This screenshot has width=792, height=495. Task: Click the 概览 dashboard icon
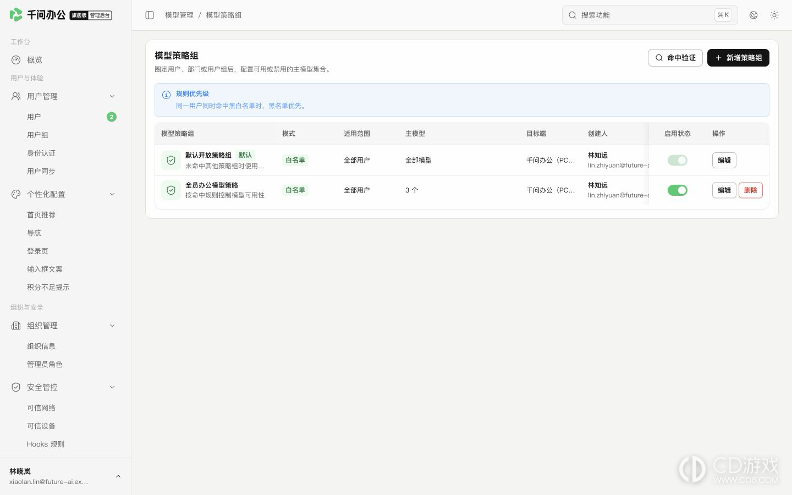[x=16, y=60]
